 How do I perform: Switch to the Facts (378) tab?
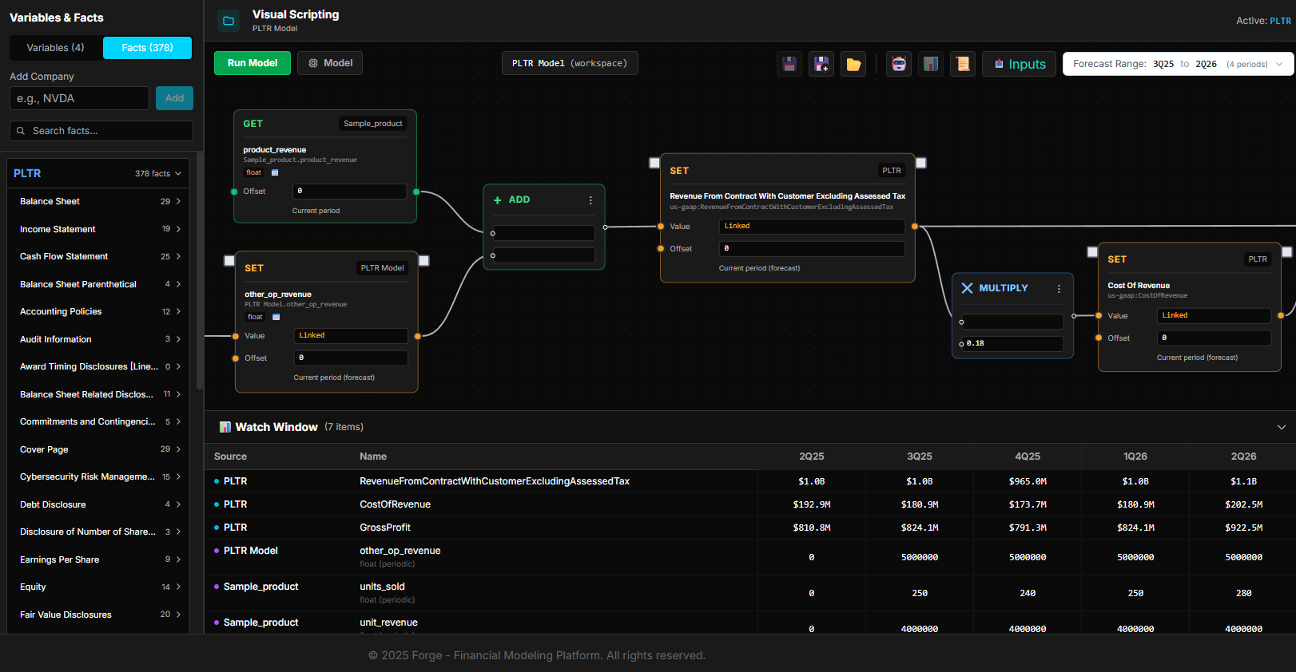(147, 48)
